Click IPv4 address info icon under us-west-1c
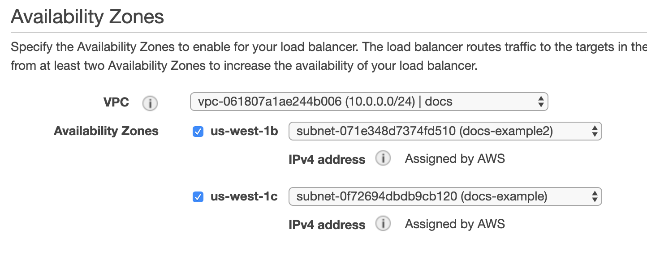Image resolution: width=647 pixels, height=264 pixels. coord(383,224)
